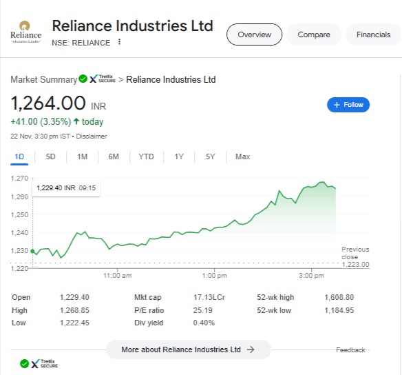Show the 1Y chart range
This screenshot has height=375, width=402.
tap(179, 156)
